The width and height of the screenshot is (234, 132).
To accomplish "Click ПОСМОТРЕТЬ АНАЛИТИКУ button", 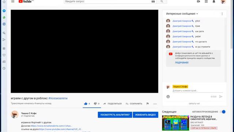I will point(115,115).
